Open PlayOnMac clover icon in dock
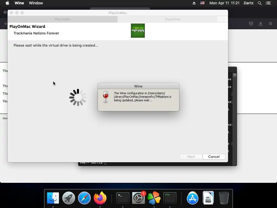This screenshot has width=277, height=208. pos(154,198)
